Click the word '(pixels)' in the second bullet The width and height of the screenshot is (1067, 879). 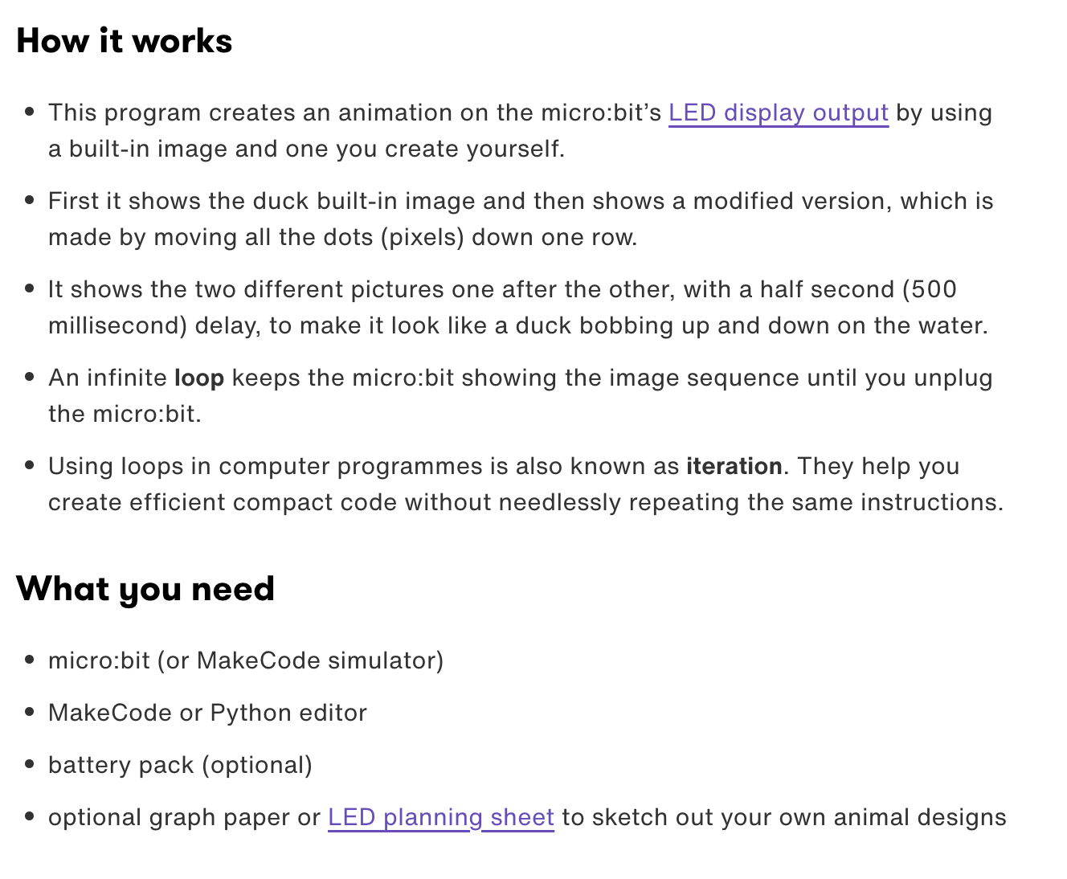(x=427, y=237)
